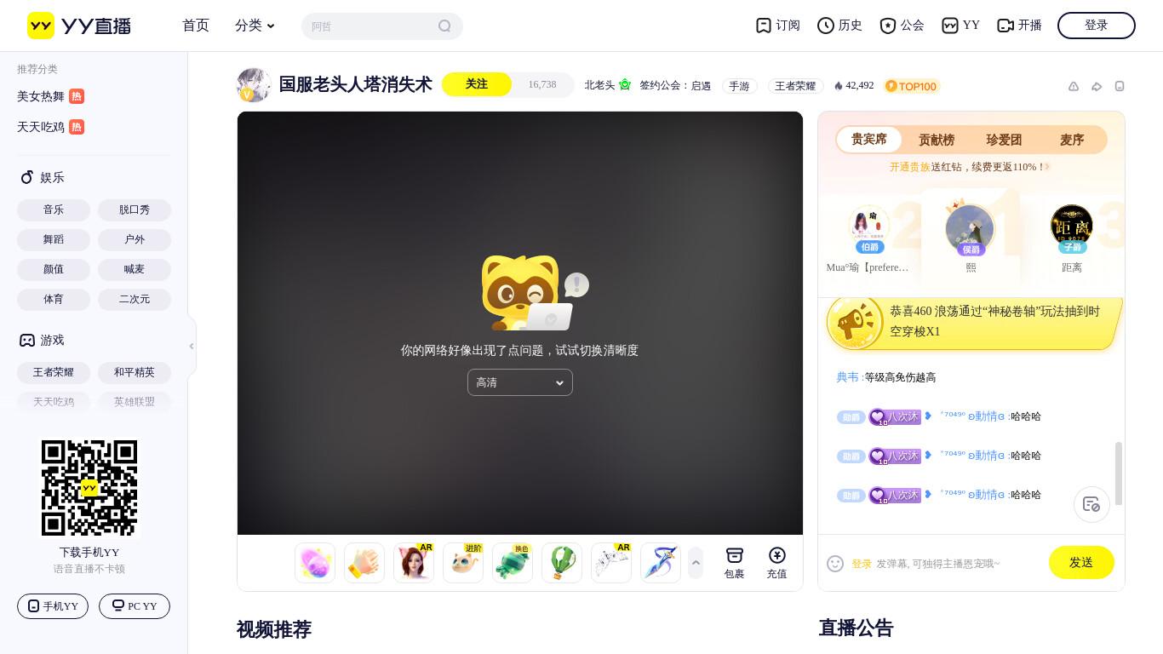The width and height of the screenshot is (1163, 654).
Task: Select 天天吃鸡 hot category at top of sidebar
Action: (50, 127)
